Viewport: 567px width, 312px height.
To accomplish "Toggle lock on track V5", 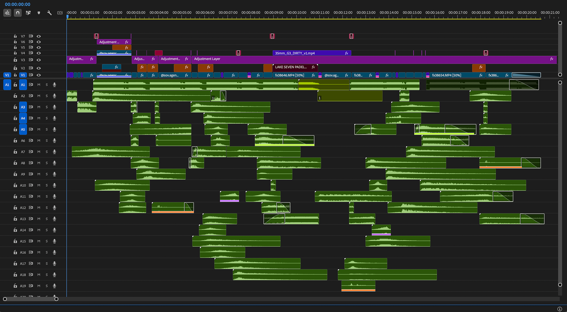I will tap(15, 47).
